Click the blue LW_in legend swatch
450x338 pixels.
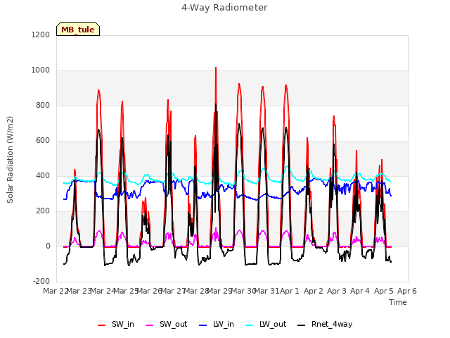pos(203,325)
